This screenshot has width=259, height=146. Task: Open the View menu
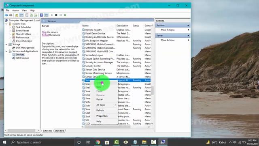pos(24,11)
